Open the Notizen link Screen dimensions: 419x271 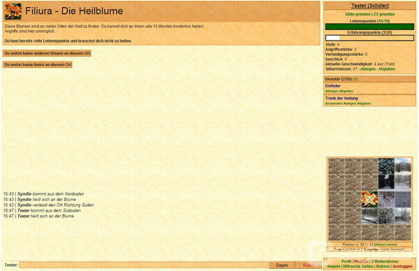(383, 266)
